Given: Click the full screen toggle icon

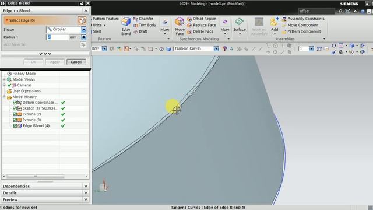Looking at the screenshot, I should pos(347,11).
